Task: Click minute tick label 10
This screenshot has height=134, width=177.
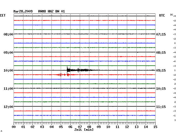Action: 108,127
